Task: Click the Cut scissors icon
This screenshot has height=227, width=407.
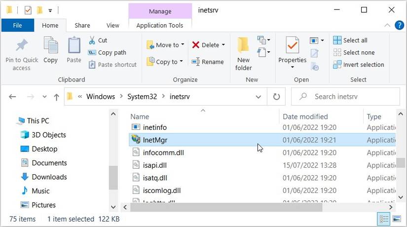Action: point(92,40)
